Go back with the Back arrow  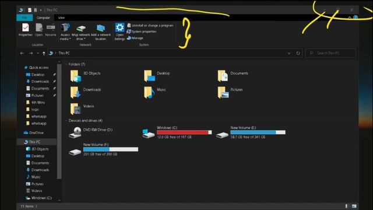click(22, 53)
